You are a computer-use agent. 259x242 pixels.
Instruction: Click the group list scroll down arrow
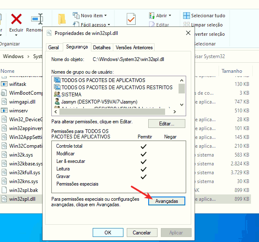click(x=182, y=105)
